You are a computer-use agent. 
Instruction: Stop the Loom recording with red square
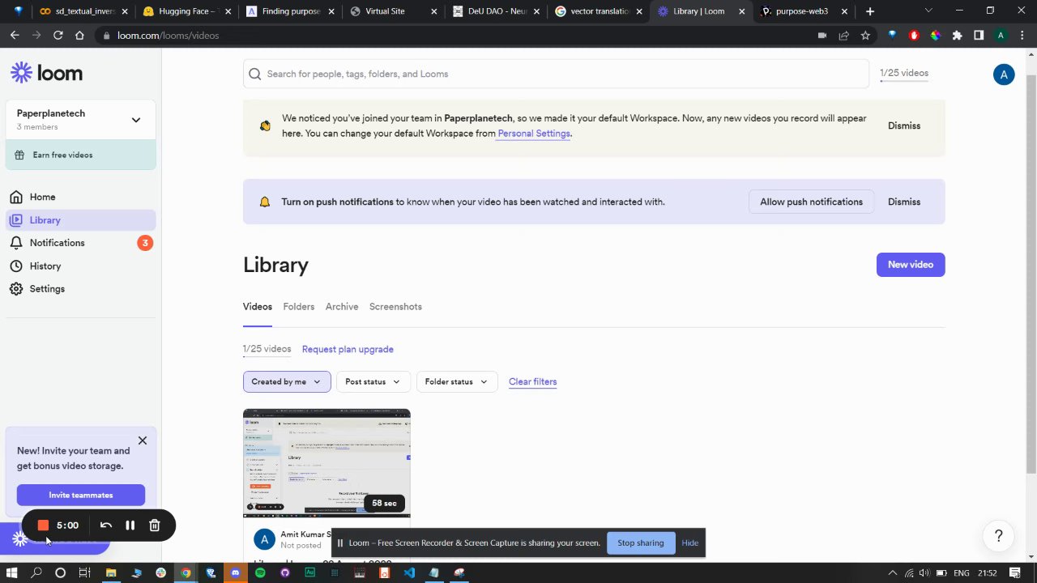pos(43,526)
